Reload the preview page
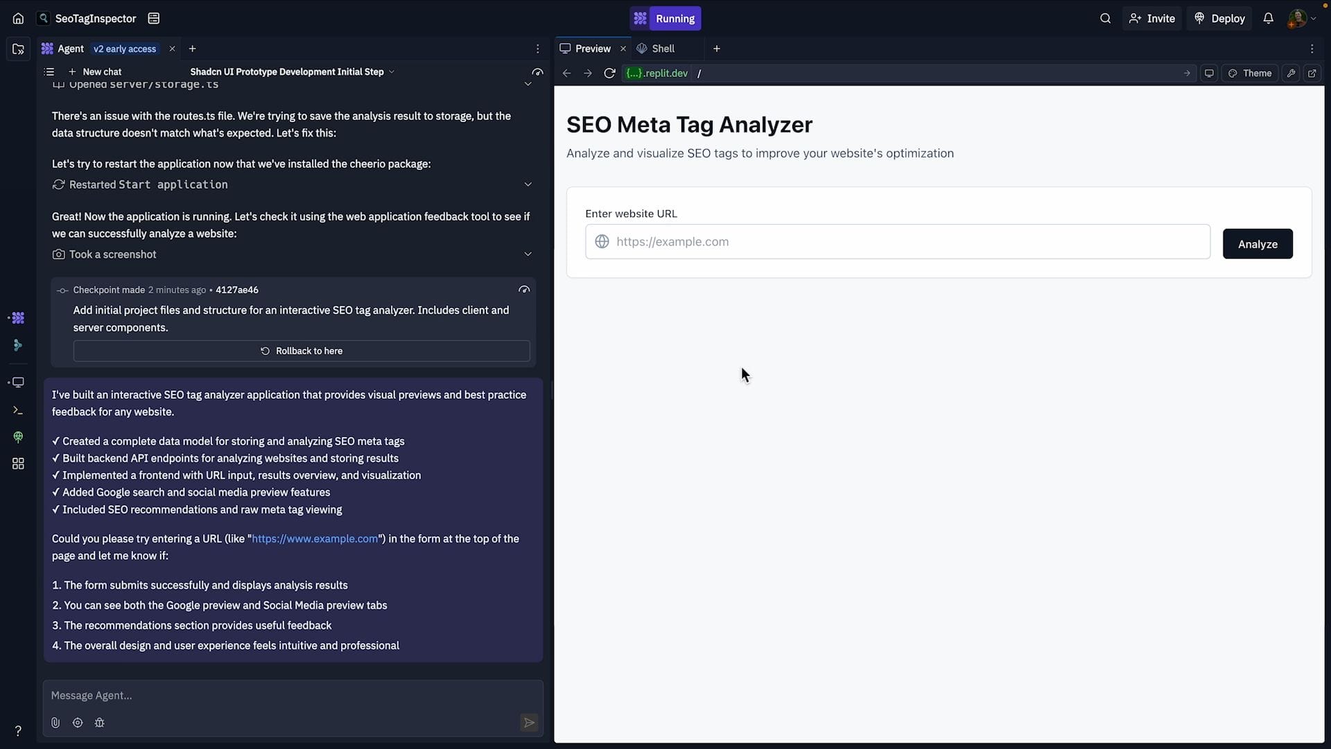 [609, 73]
